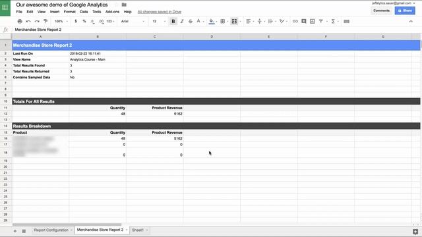Open the Format menu
This screenshot has height=237, width=422.
point(70,12)
